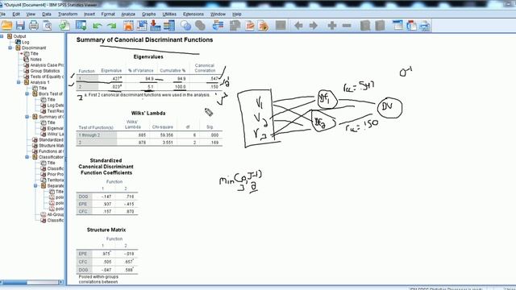Open the Transform menu
The height and width of the screenshot is (290, 516).
68,14
